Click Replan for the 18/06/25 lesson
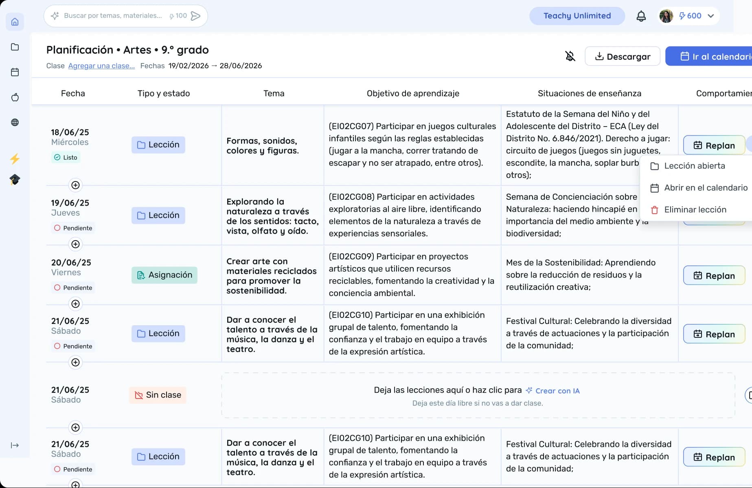The height and width of the screenshot is (488, 752). (x=714, y=145)
